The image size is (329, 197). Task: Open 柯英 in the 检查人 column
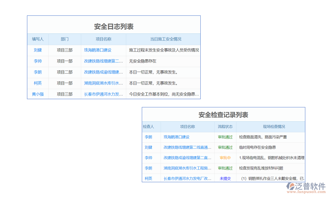tap(148, 179)
